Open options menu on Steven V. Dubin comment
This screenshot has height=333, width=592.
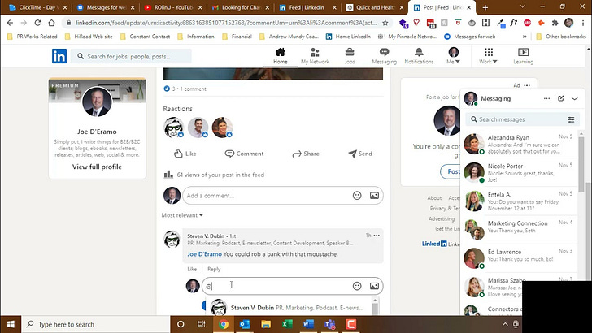pyautogui.click(x=377, y=236)
